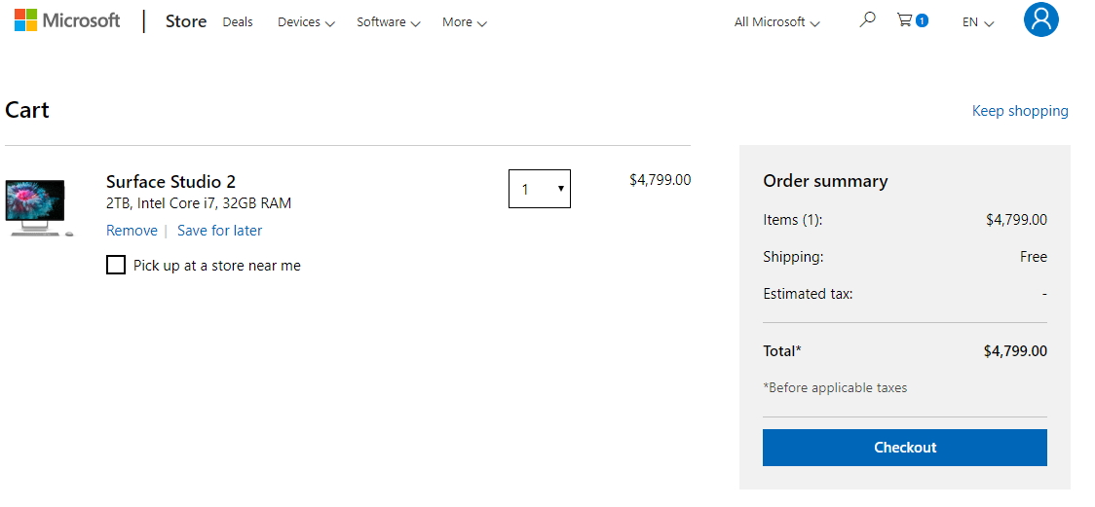Click the cart item count badge
1095x507 pixels.
(x=922, y=20)
